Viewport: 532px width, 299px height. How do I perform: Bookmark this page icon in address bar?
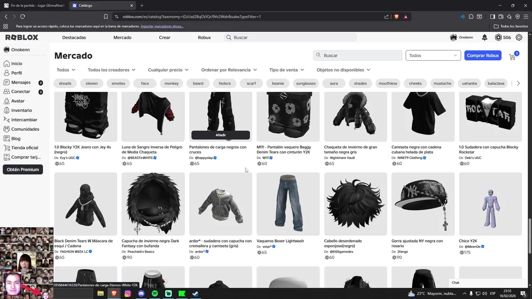tap(106, 17)
